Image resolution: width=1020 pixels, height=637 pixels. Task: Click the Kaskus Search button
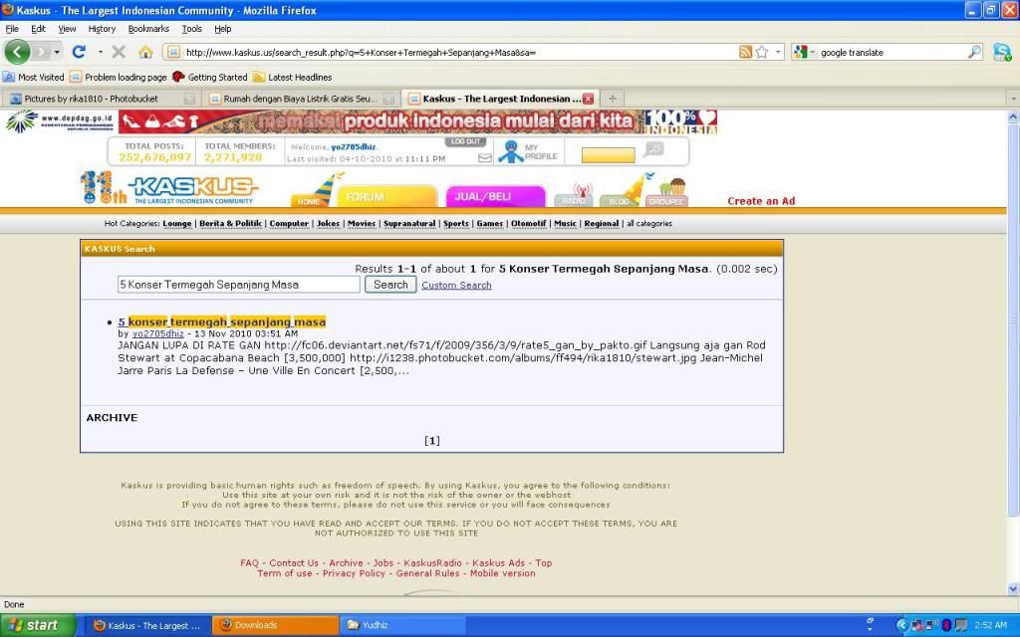click(390, 285)
